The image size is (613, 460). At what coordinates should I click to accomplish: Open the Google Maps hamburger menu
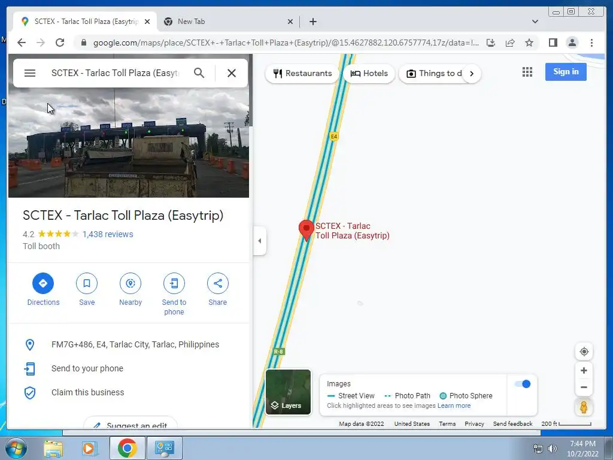tap(30, 73)
